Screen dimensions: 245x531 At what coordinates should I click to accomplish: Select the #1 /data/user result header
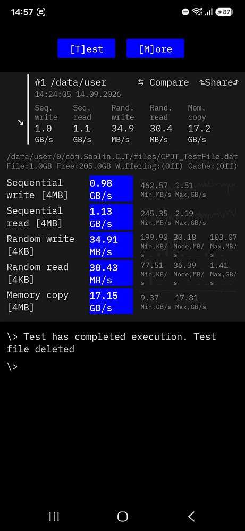point(71,82)
